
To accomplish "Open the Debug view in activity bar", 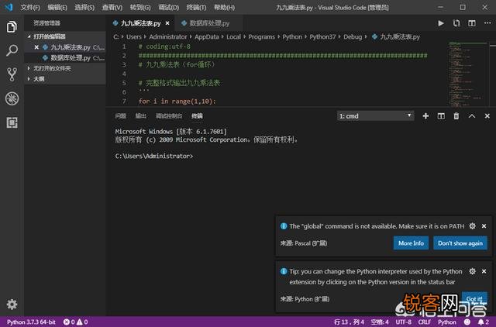I will coord(12,98).
